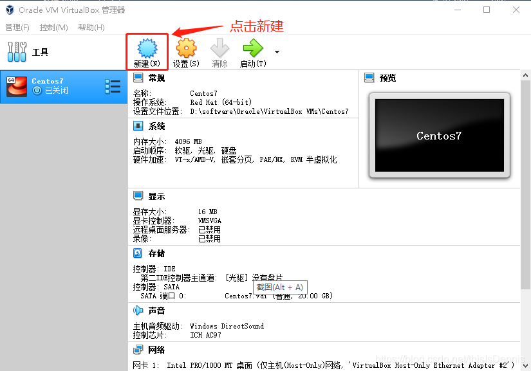This screenshot has height=371, width=531.
Task: Click 'Red Hat (64-bit)' operating system text
Action: point(221,102)
